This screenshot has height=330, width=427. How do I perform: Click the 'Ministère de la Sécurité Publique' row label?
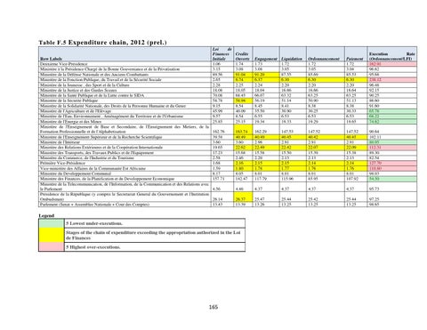pyautogui.click(x=68, y=101)
